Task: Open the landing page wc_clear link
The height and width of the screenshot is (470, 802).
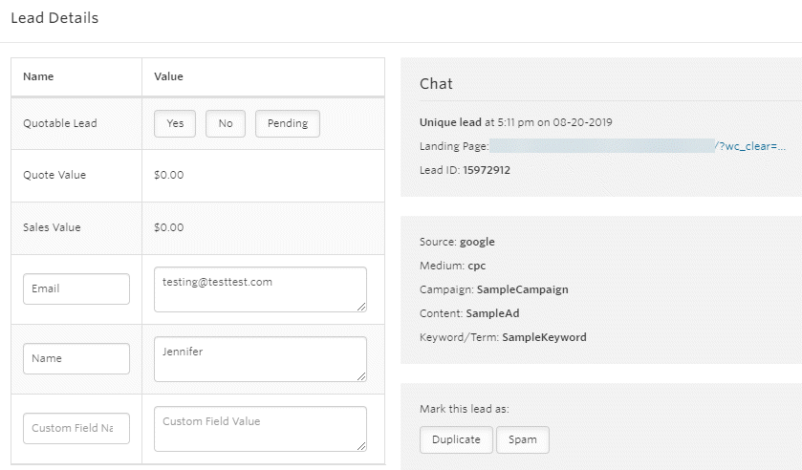Action: tap(638, 146)
